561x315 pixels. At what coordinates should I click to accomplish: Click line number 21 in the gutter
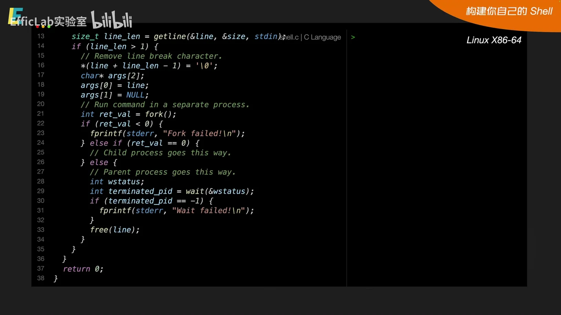pos(41,114)
